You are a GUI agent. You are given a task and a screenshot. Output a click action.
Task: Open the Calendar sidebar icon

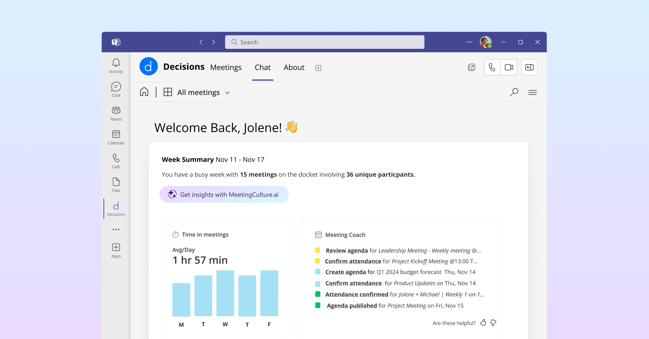pos(116,137)
